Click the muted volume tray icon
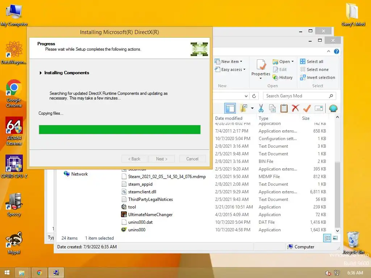 click(x=328, y=273)
